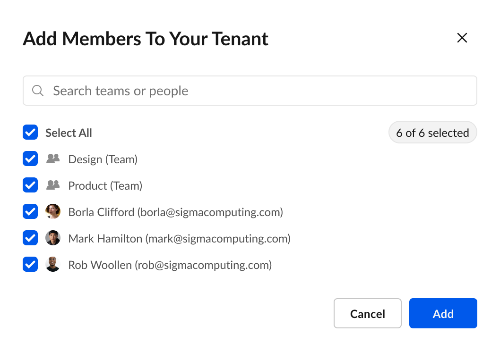Image resolution: width=500 pixels, height=351 pixels.
Task: Click the Design (Team) row label
Action: pyautogui.click(x=103, y=159)
